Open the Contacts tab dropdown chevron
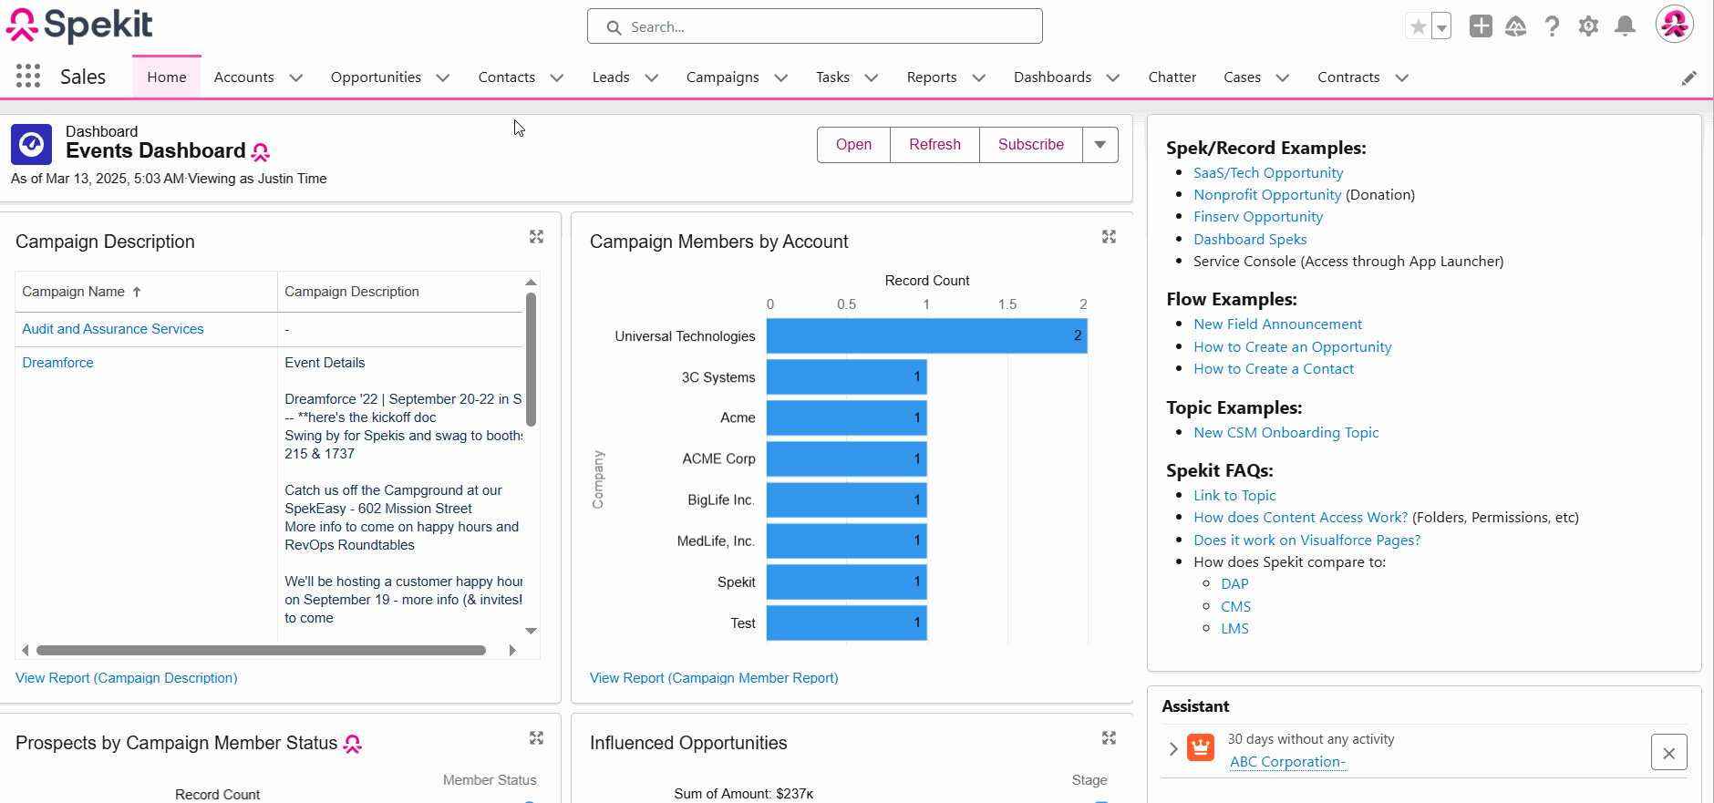Image resolution: width=1714 pixels, height=803 pixels. (x=557, y=77)
